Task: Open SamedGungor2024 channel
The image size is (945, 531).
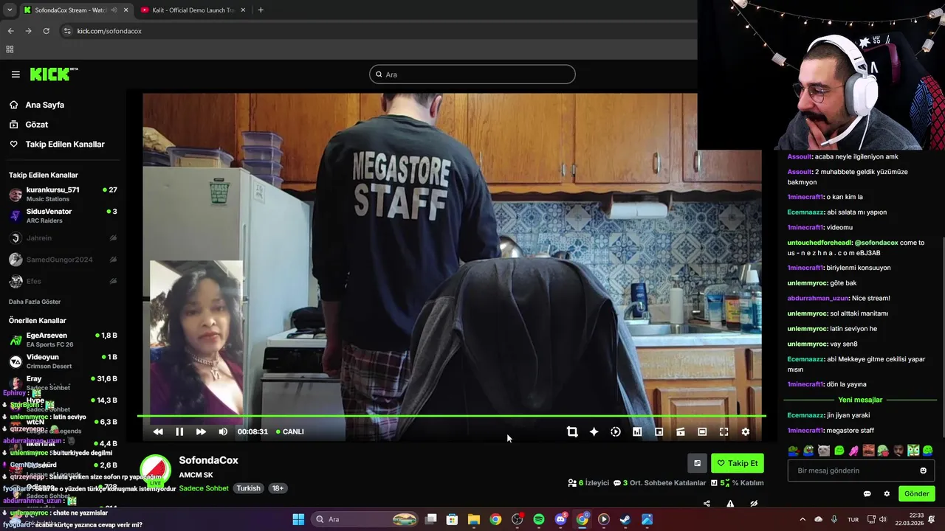Action: [63, 260]
